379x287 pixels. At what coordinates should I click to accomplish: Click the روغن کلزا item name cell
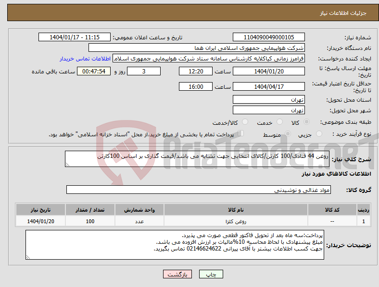(236, 221)
